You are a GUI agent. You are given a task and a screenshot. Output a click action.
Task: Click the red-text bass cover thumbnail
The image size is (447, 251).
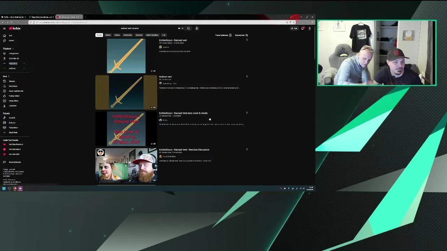[x=126, y=129]
